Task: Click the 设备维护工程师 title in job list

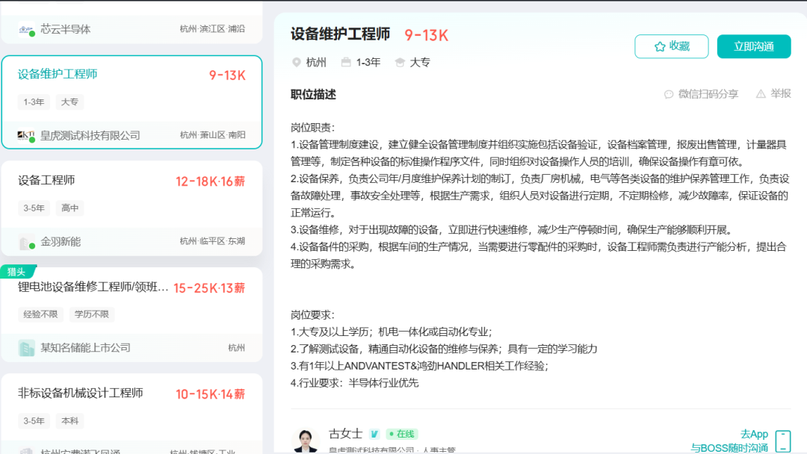Action: (58, 75)
